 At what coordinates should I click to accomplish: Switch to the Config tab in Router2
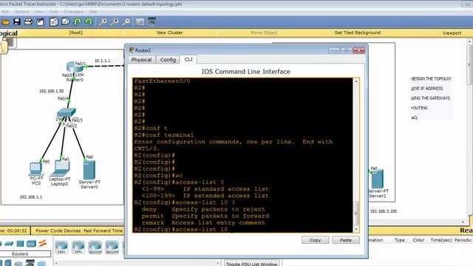(x=168, y=60)
